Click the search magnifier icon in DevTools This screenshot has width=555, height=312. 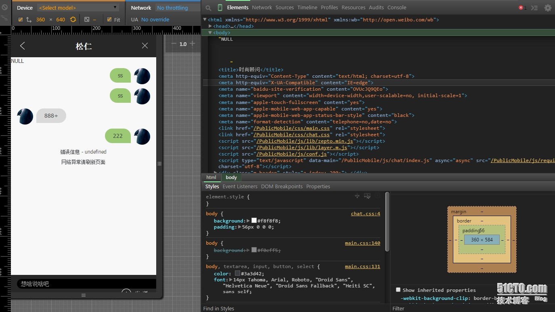[208, 8]
